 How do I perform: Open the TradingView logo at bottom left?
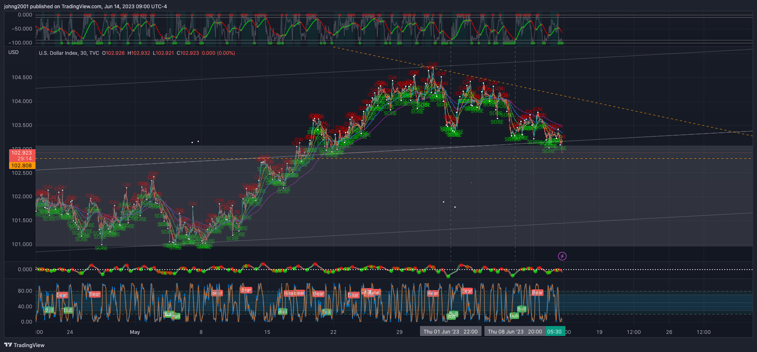click(24, 345)
